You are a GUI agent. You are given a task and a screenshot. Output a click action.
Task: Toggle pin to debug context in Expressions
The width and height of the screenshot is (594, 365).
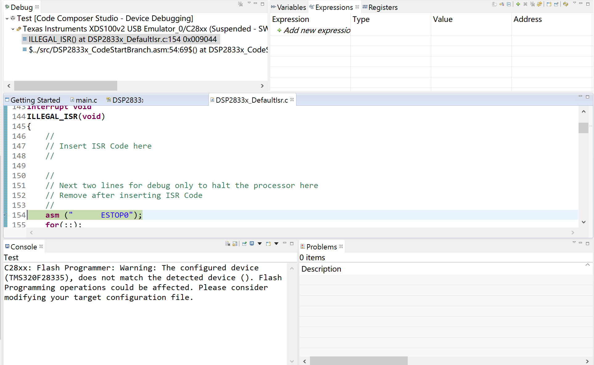tap(556, 4)
